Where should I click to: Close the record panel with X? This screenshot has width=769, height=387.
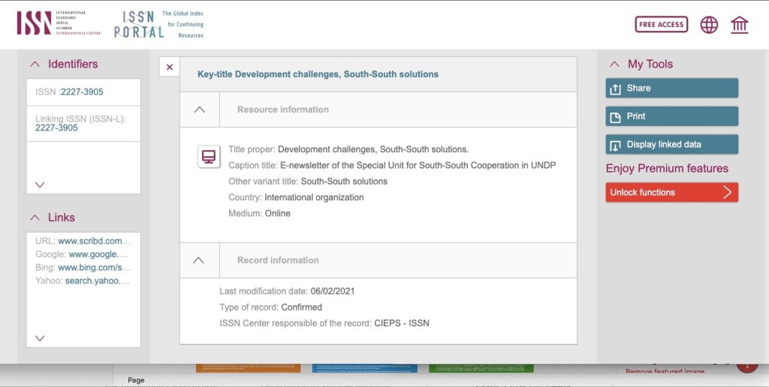pos(170,67)
